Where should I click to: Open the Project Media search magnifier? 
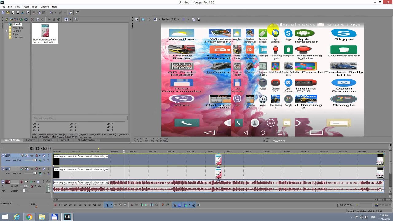[76, 19]
